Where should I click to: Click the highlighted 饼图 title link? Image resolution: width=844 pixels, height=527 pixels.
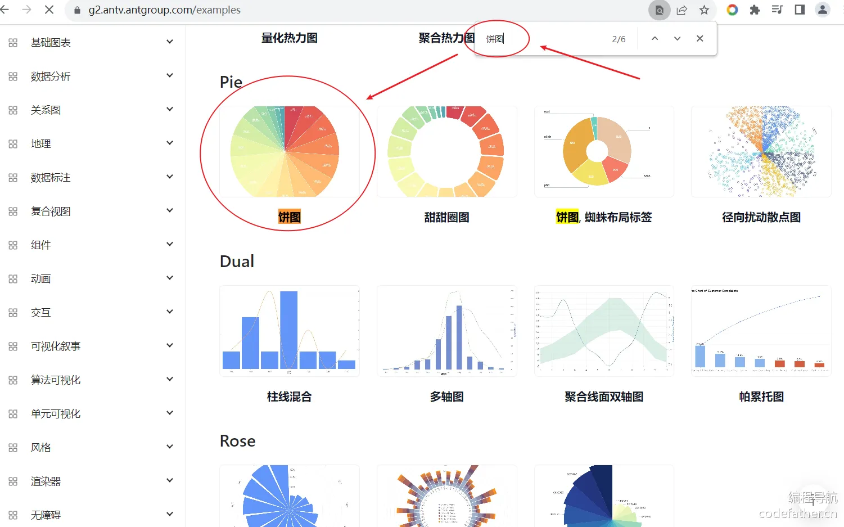(290, 217)
